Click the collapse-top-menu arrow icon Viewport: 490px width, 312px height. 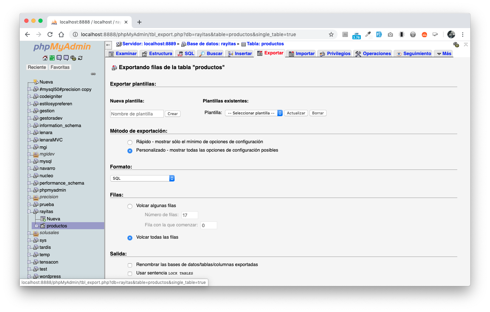point(466,45)
